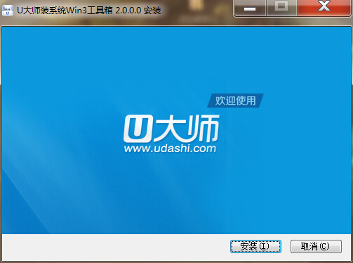This screenshot has width=353, height=263.
Task: Open the www.udashi.com web address
Action: pos(170,148)
